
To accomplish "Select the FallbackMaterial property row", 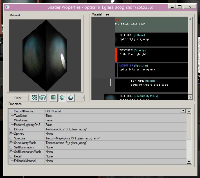I will pyautogui.click(x=97, y=161).
